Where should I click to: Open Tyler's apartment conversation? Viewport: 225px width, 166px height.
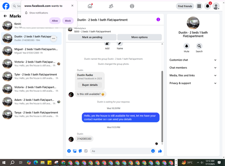pos(31,76)
